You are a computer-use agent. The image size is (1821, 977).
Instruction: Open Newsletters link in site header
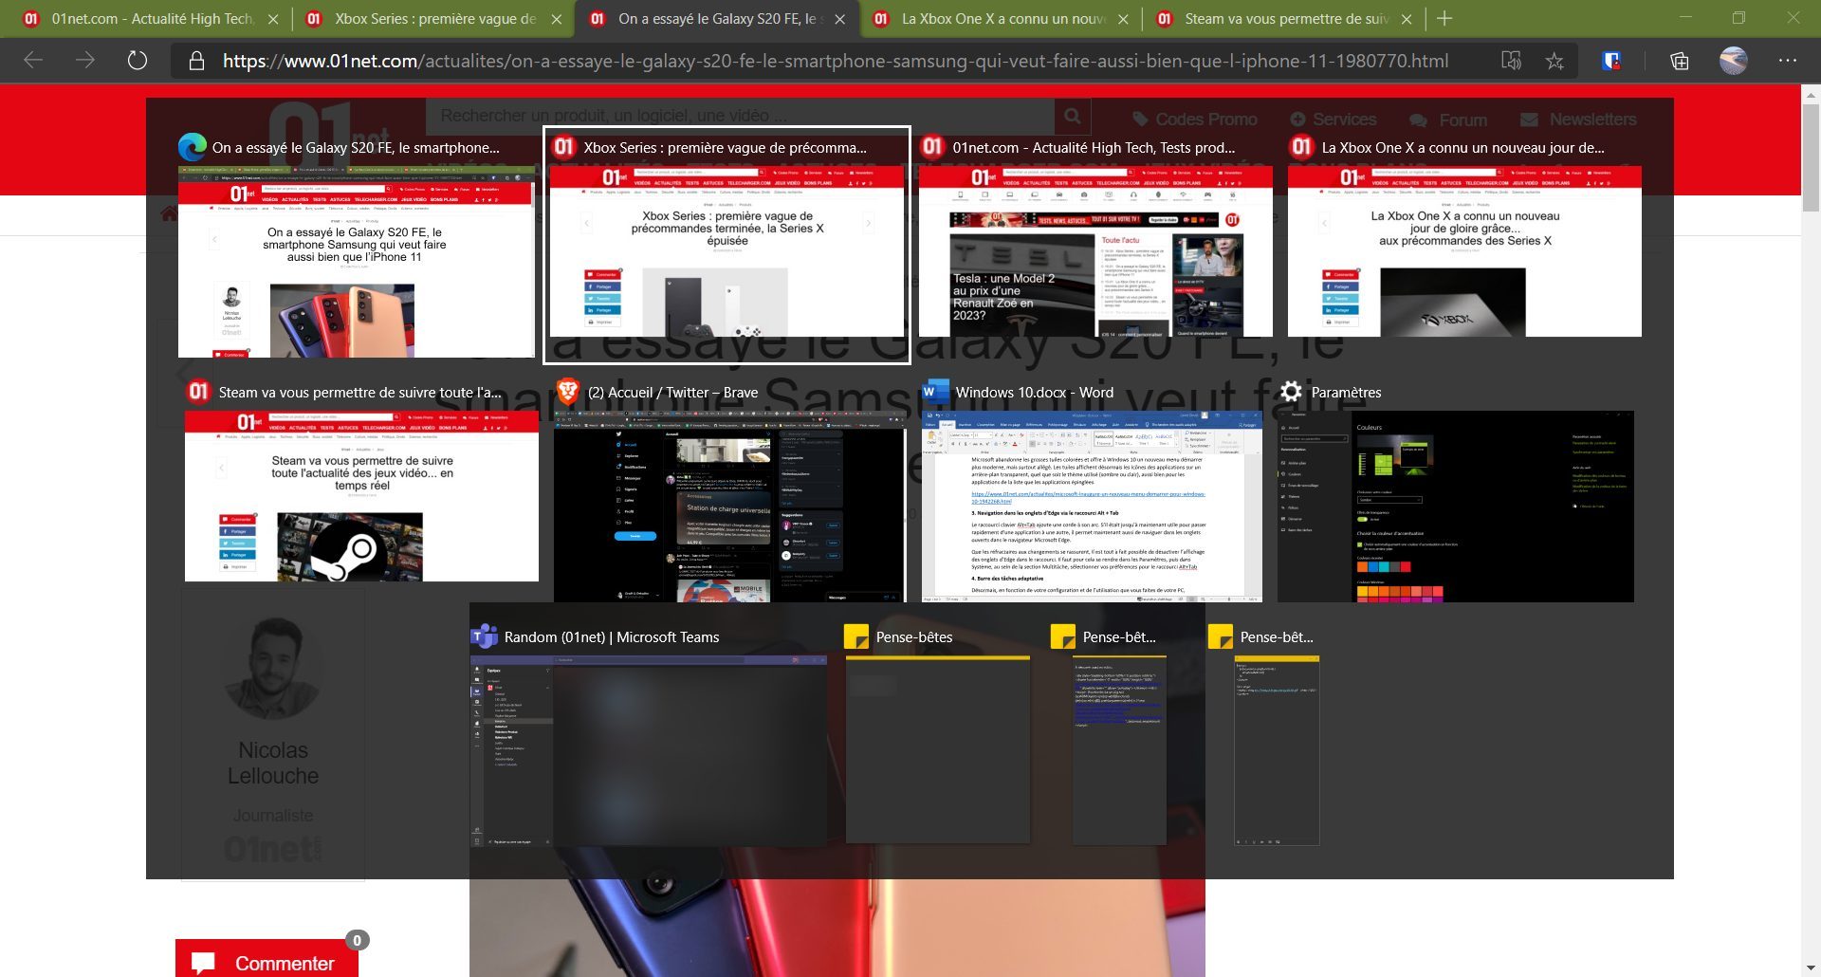pyautogui.click(x=1578, y=120)
